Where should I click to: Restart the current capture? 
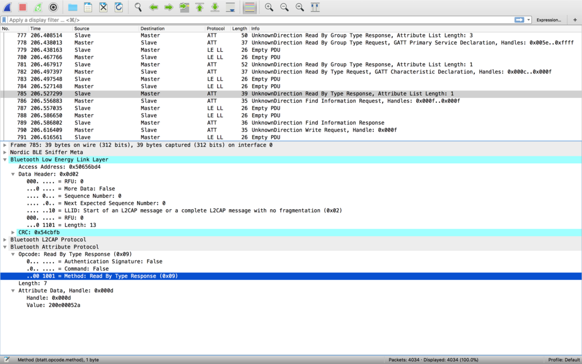pos(38,7)
